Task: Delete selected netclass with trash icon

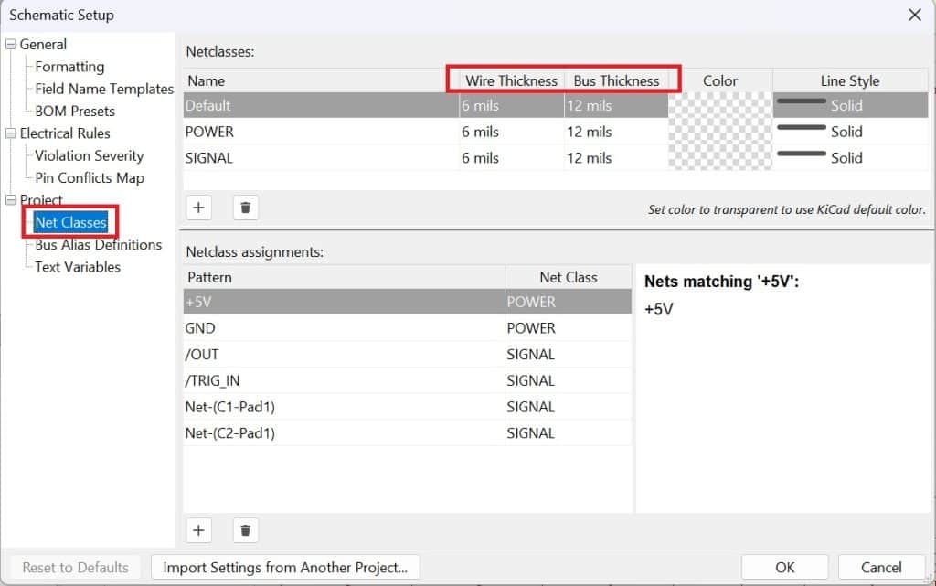Action: click(x=245, y=208)
